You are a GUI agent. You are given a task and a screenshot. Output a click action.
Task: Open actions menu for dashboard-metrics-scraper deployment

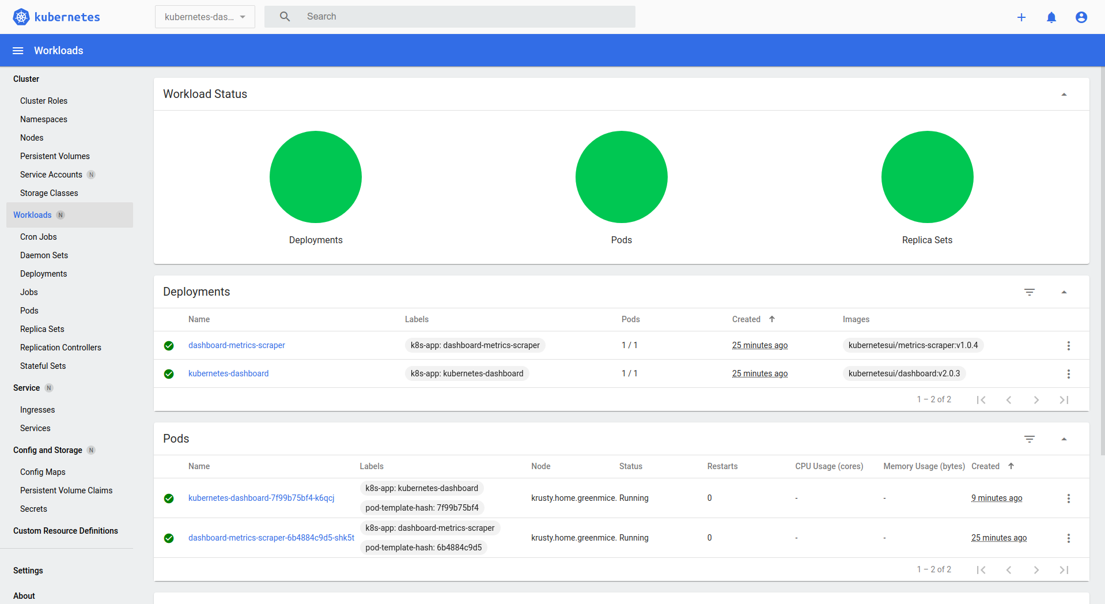(x=1069, y=346)
